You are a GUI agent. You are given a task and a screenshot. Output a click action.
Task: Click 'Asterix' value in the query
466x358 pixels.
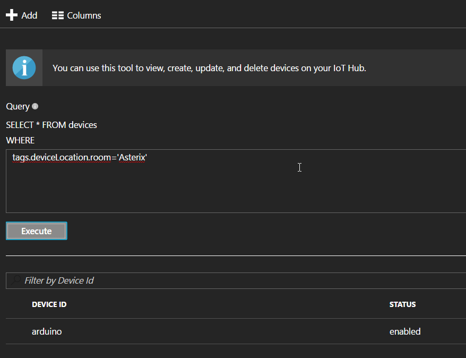point(131,158)
